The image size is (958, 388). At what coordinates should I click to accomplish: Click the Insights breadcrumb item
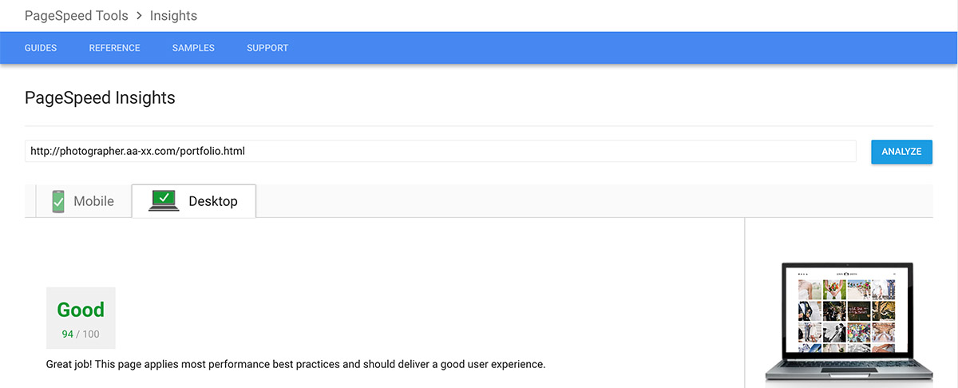click(172, 15)
